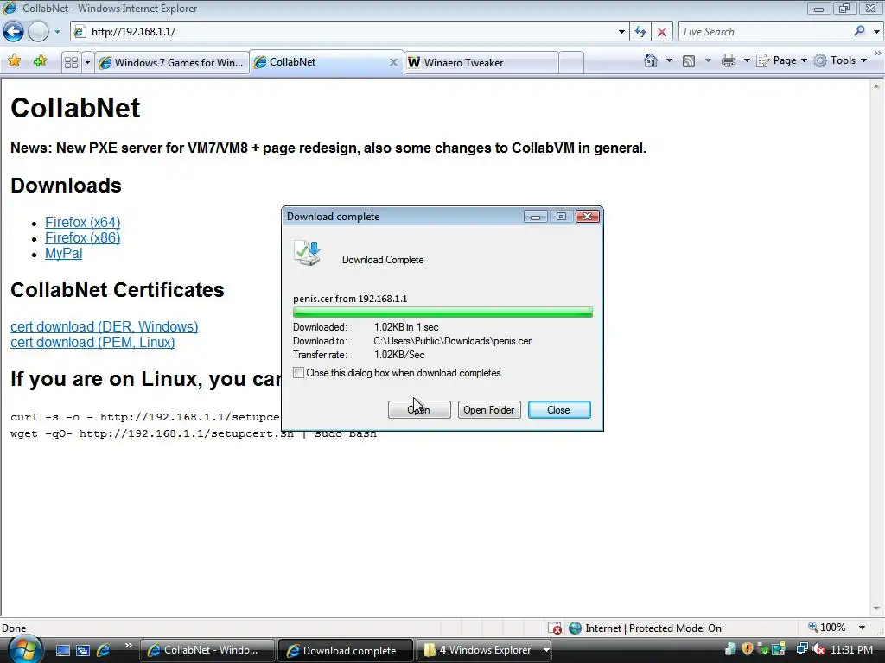The width and height of the screenshot is (885, 663).
Task: Open a blank new tab
Action: [x=571, y=62]
